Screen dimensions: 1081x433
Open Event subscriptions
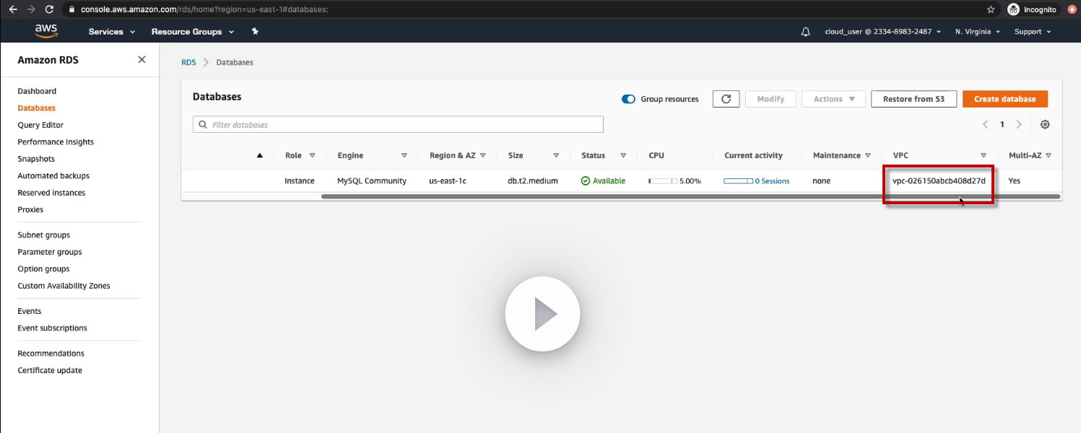[x=52, y=328]
